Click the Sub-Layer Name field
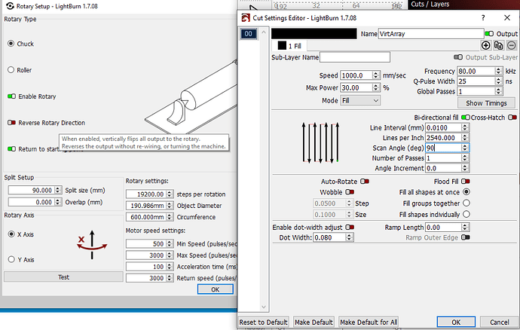 point(355,57)
